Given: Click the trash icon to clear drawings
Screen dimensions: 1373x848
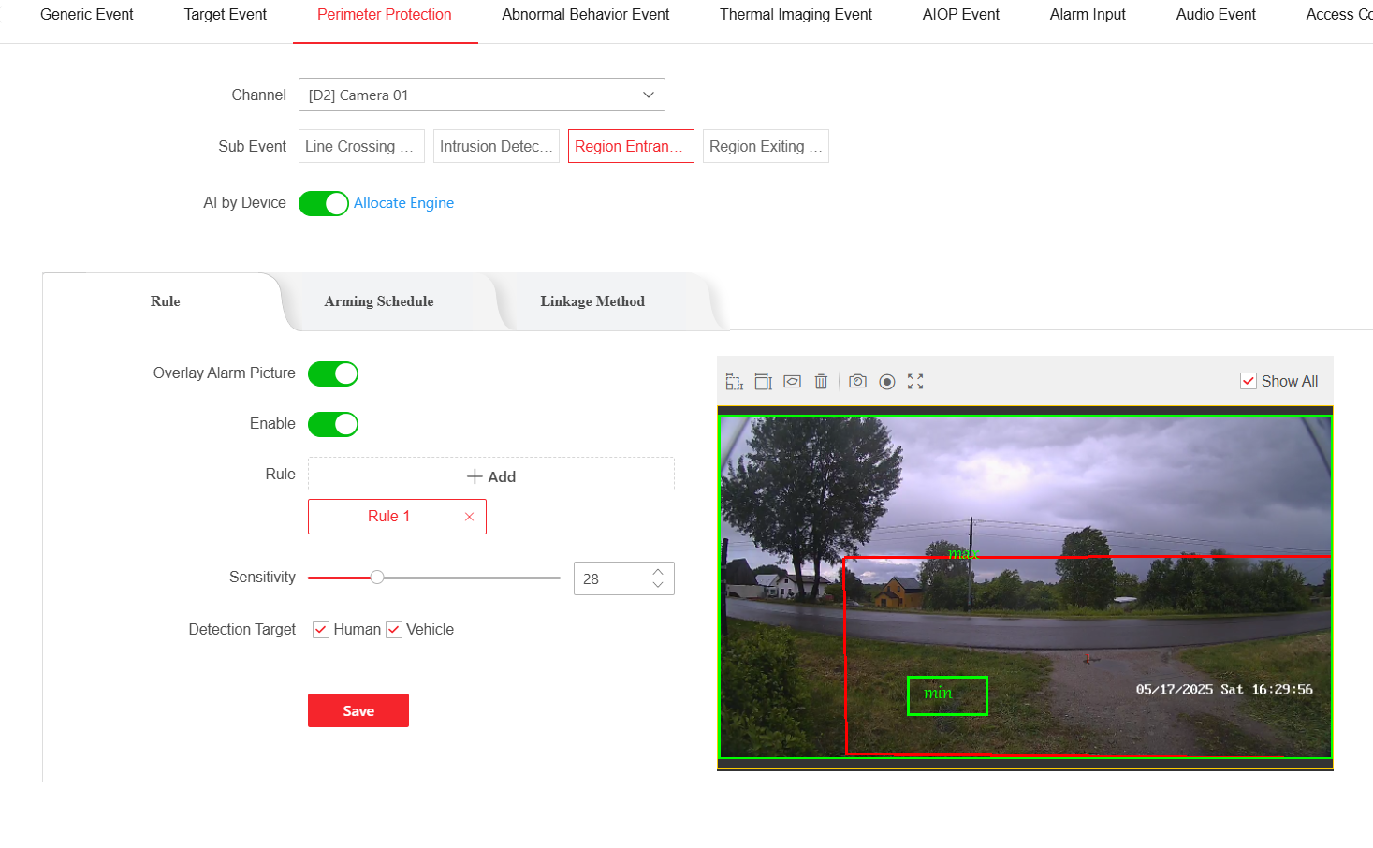Looking at the screenshot, I should tap(821, 382).
